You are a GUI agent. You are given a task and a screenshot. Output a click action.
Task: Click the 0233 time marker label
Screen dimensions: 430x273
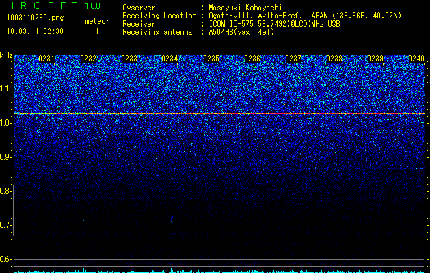129,59
